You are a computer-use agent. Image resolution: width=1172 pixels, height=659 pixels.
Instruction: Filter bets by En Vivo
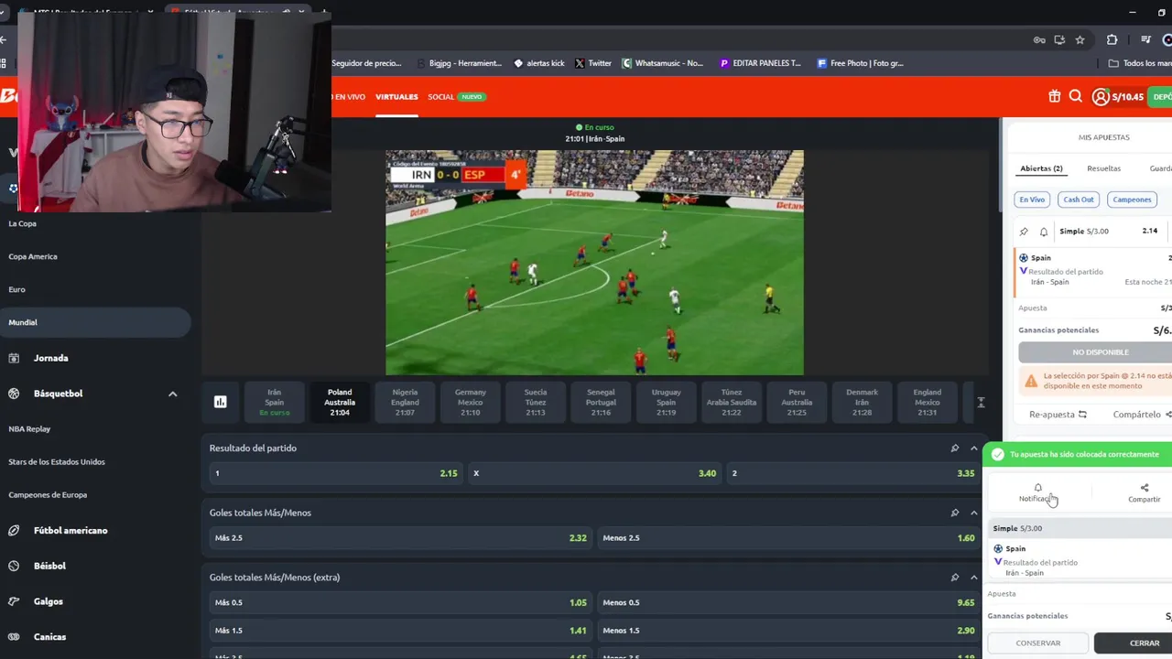(1032, 200)
